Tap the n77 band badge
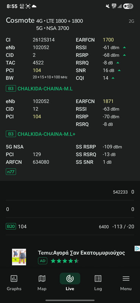Screen dimensions: 140x303 (11, 172)
